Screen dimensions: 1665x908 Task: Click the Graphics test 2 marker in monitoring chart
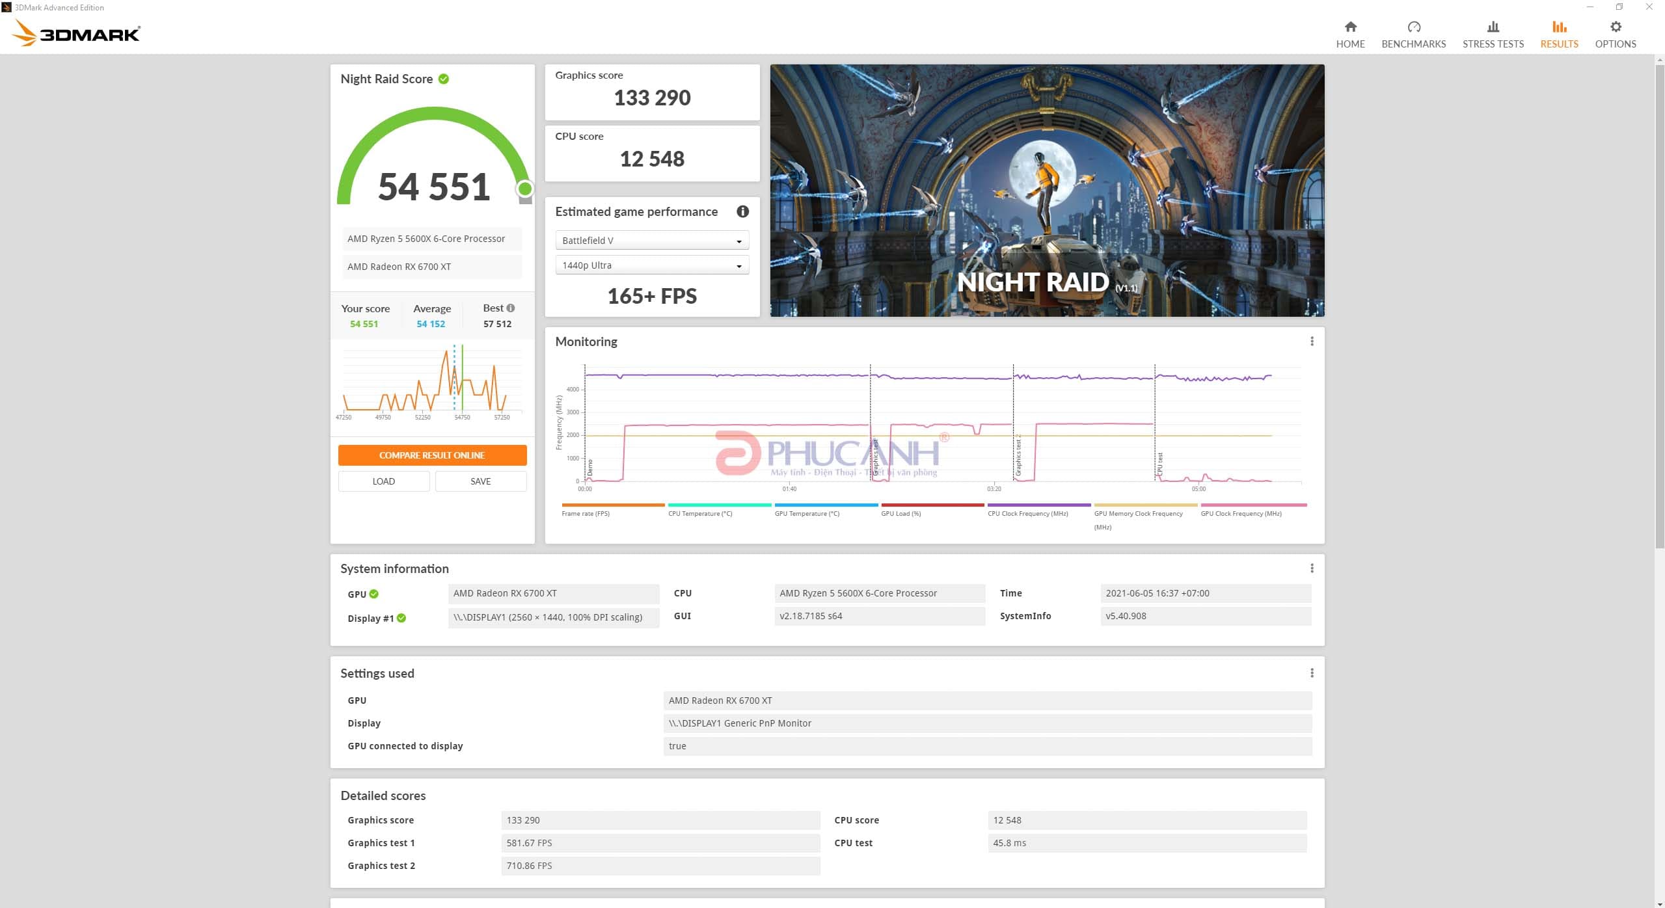[x=1018, y=455]
